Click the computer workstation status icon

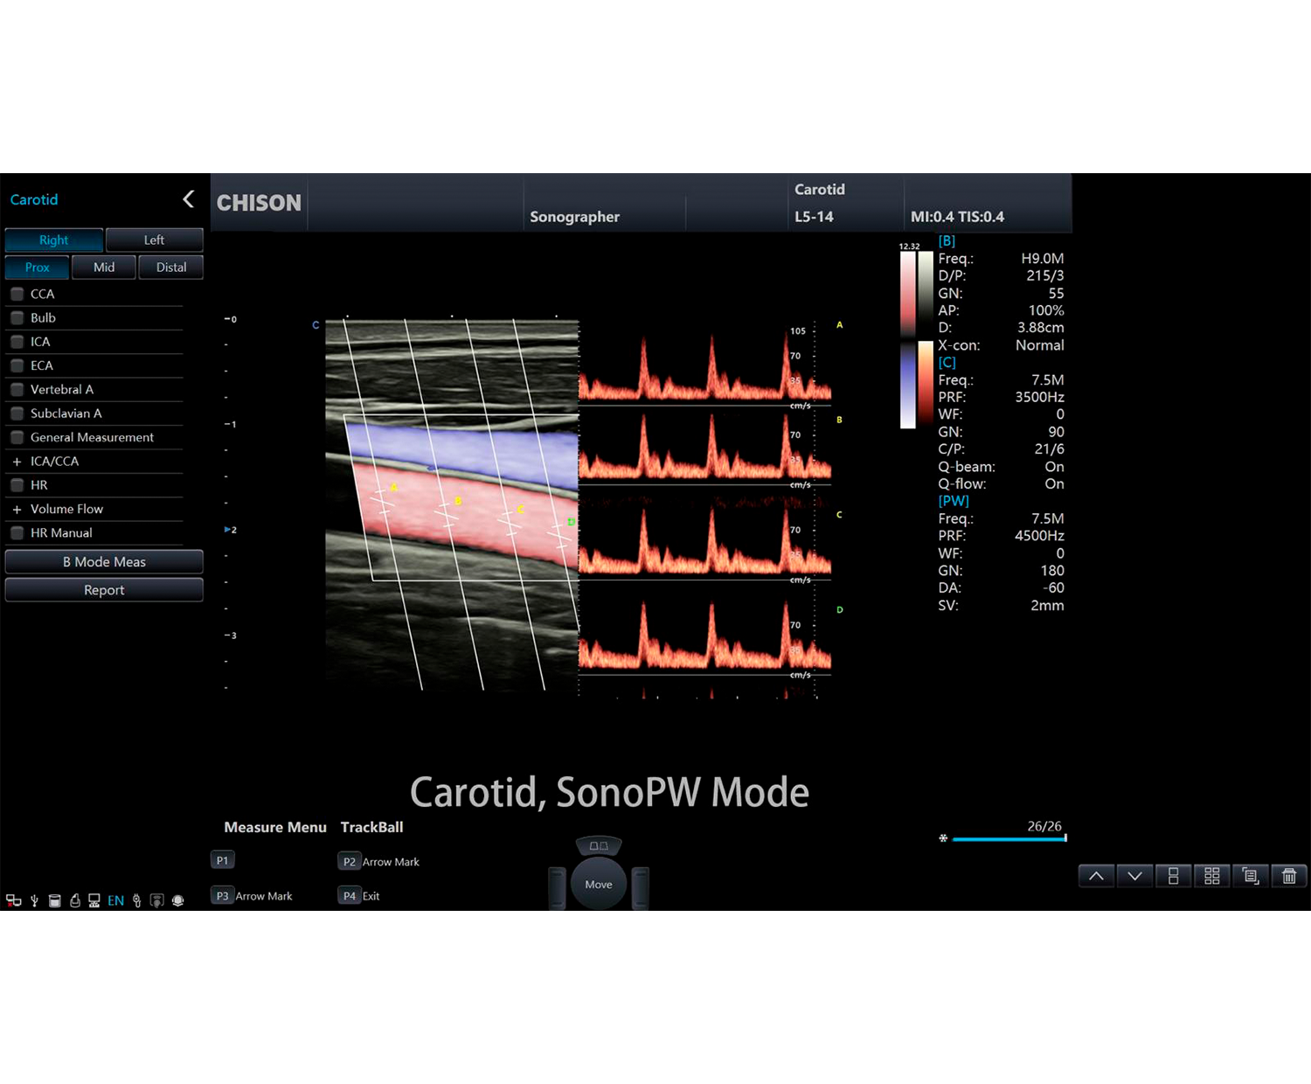(94, 900)
